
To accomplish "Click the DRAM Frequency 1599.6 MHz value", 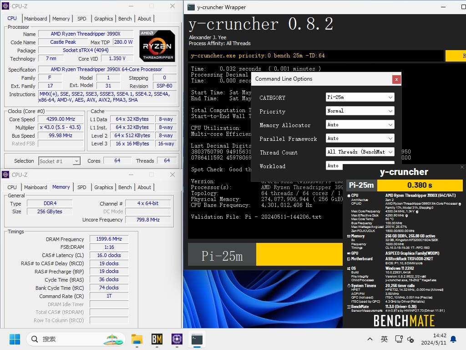I will coord(109,239).
